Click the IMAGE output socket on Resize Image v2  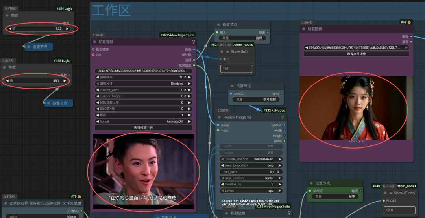pos(284,125)
